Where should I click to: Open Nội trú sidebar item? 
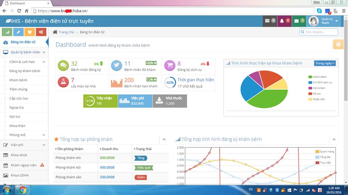tap(14, 116)
